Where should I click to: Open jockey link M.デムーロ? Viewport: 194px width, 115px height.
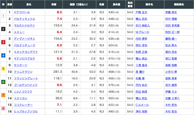142,32
